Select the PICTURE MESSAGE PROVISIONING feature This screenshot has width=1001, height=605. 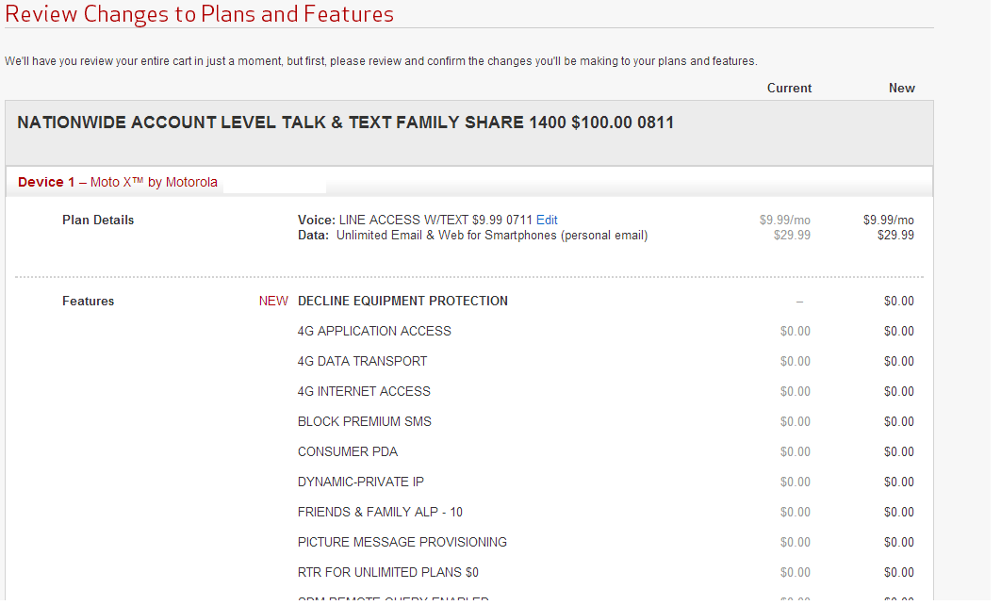coord(402,543)
